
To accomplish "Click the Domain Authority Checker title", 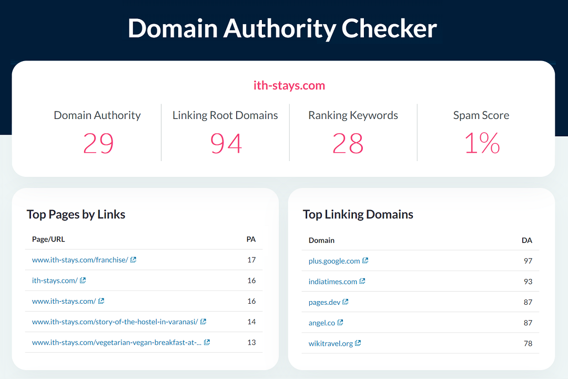I will (x=282, y=28).
